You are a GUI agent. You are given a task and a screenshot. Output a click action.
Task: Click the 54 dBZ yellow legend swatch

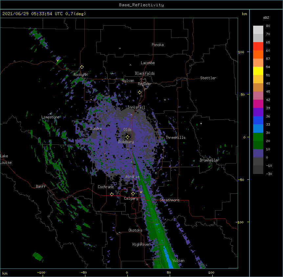(258, 71)
